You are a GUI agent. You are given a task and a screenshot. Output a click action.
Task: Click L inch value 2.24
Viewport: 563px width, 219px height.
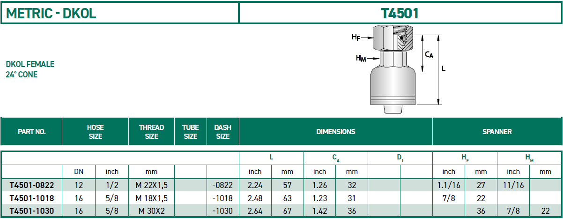point(255,185)
